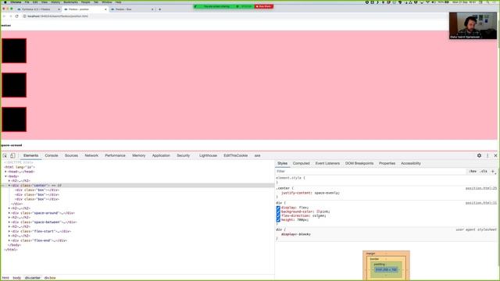Click the justify-content: space-evenly declaration
The image size is (500, 281).
click(310, 193)
